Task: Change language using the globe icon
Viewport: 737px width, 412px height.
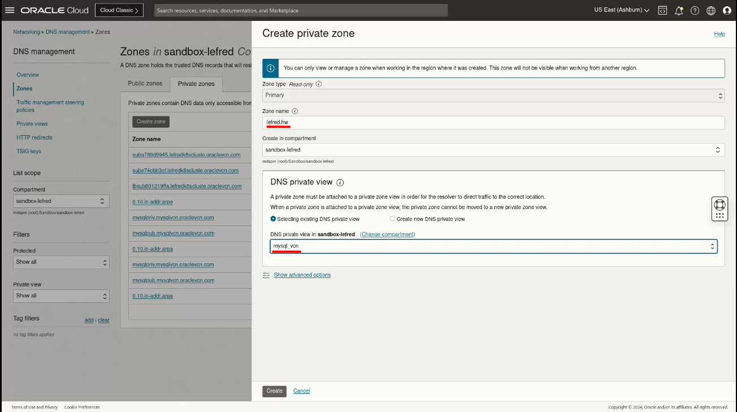Action: pyautogui.click(x=710, y=10)
